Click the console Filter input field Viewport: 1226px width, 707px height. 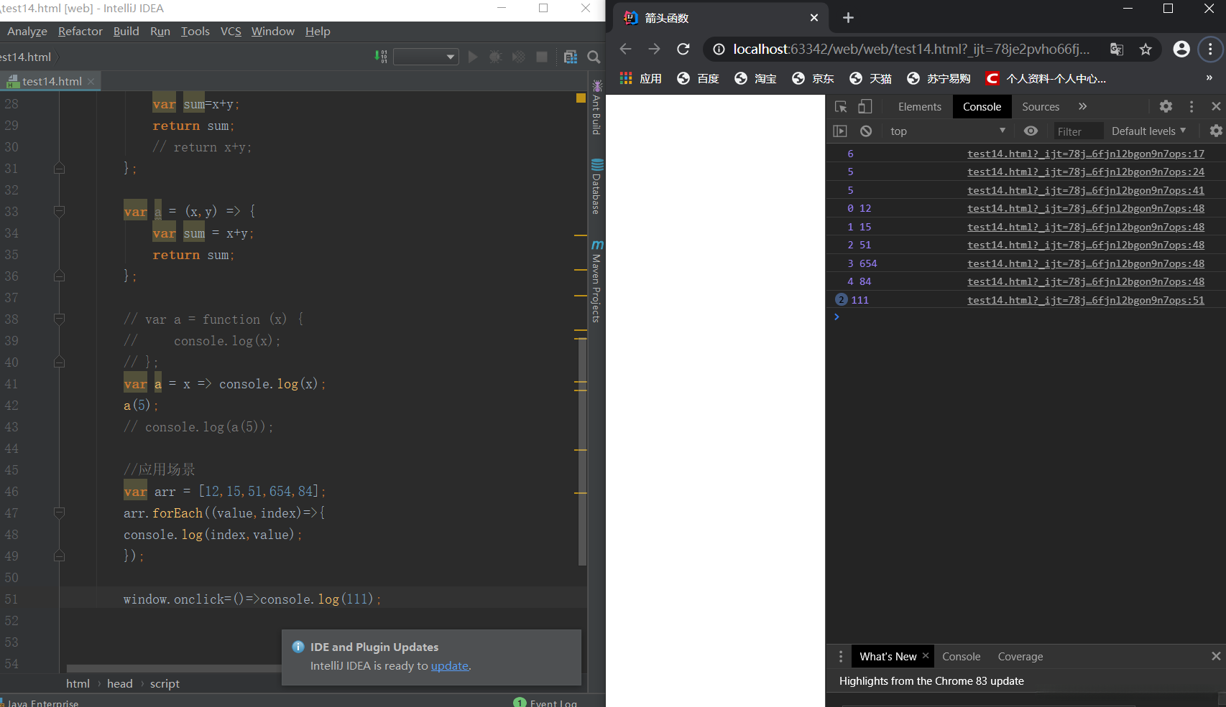coord(1077,131)
